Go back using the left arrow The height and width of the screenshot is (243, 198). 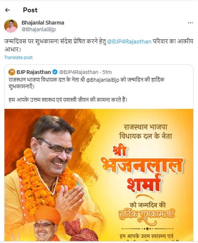8,10
